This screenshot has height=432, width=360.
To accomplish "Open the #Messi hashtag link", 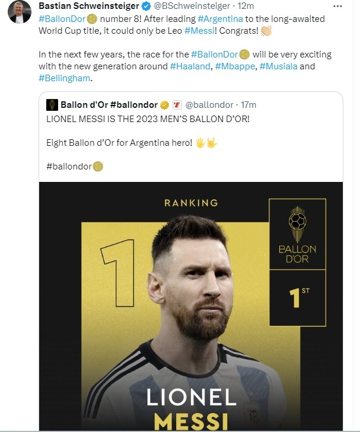I will (x=199, y=31).
